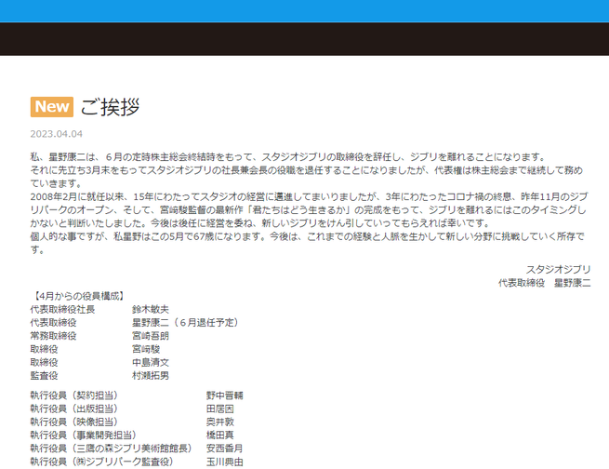This screenshot has height=469, width=609.
Task: Click 執行役員（㈱ジブリパーク監査役）
Action: pyautogui.click(x=101, y=462)
